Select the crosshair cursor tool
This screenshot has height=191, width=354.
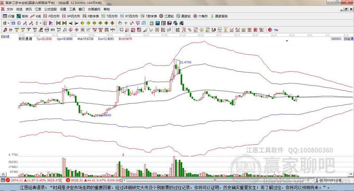(126, 23)
